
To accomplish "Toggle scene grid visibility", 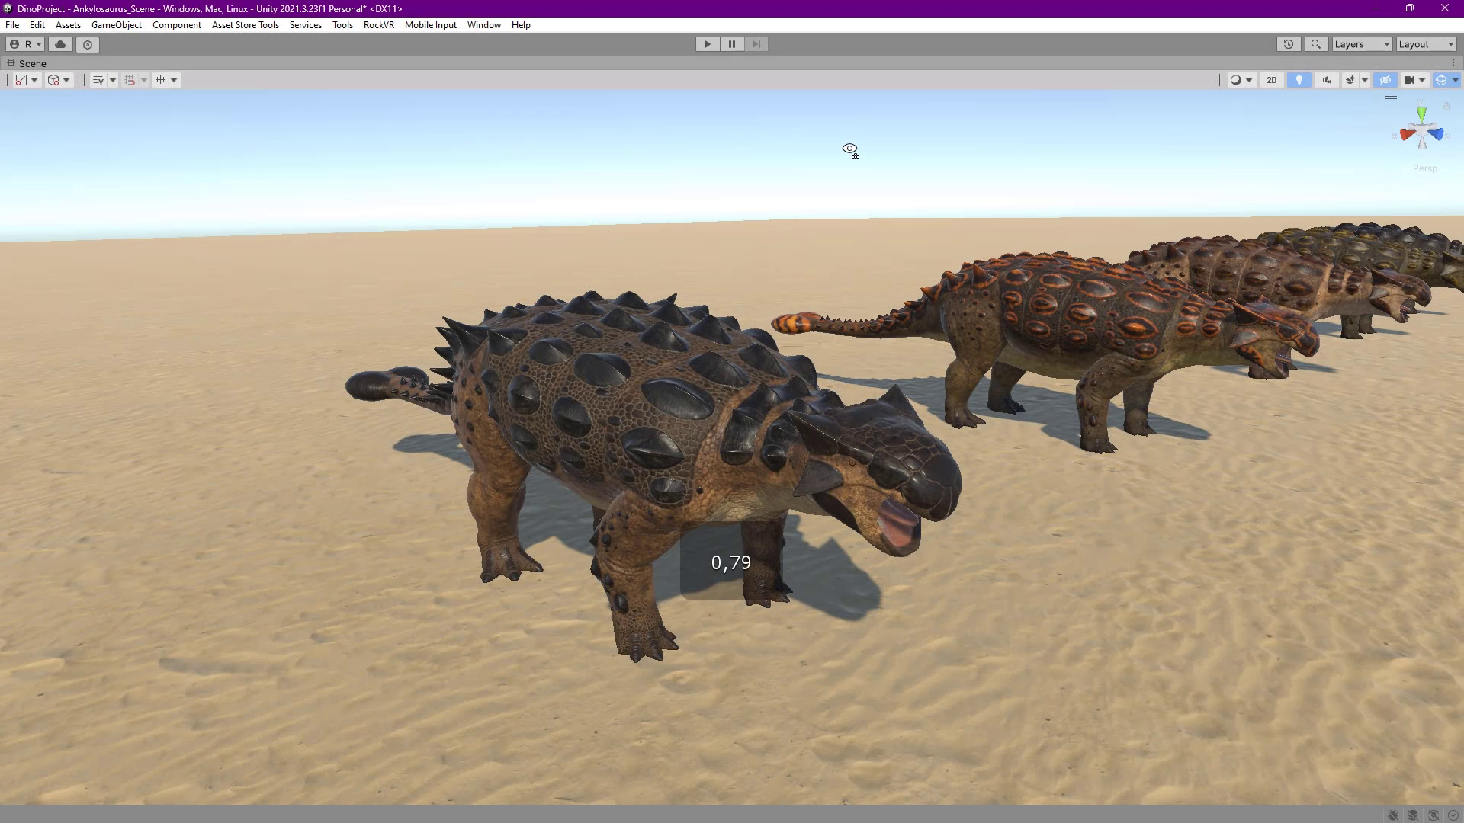I will click(98, 80).
